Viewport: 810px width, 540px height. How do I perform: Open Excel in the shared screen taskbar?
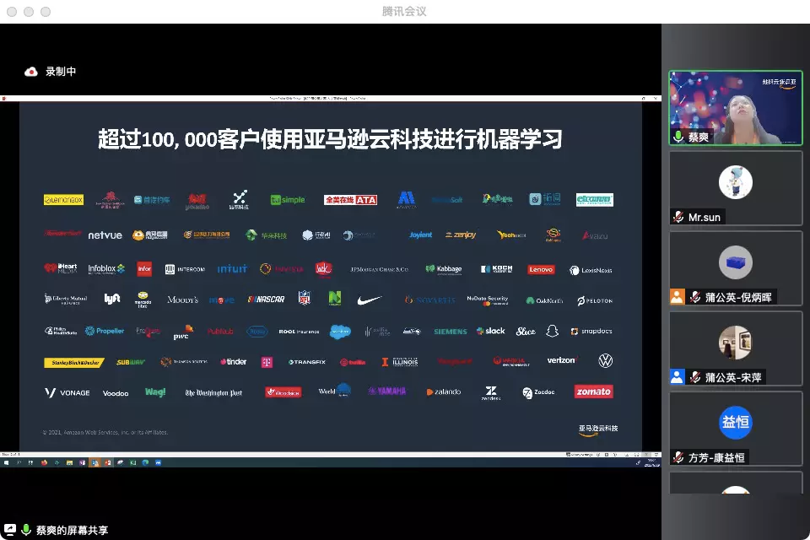[x=132, y=462]
